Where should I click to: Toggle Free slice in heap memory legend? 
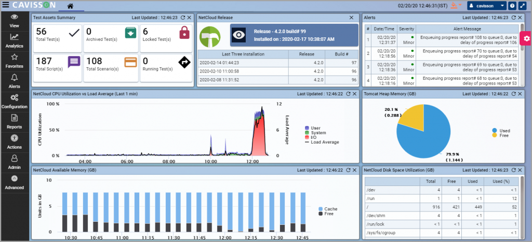tap(500, 135)
